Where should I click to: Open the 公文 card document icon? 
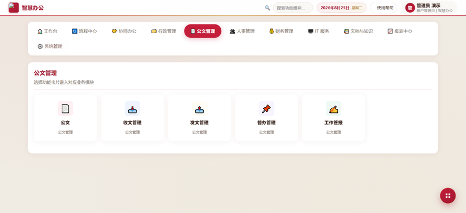65,108
